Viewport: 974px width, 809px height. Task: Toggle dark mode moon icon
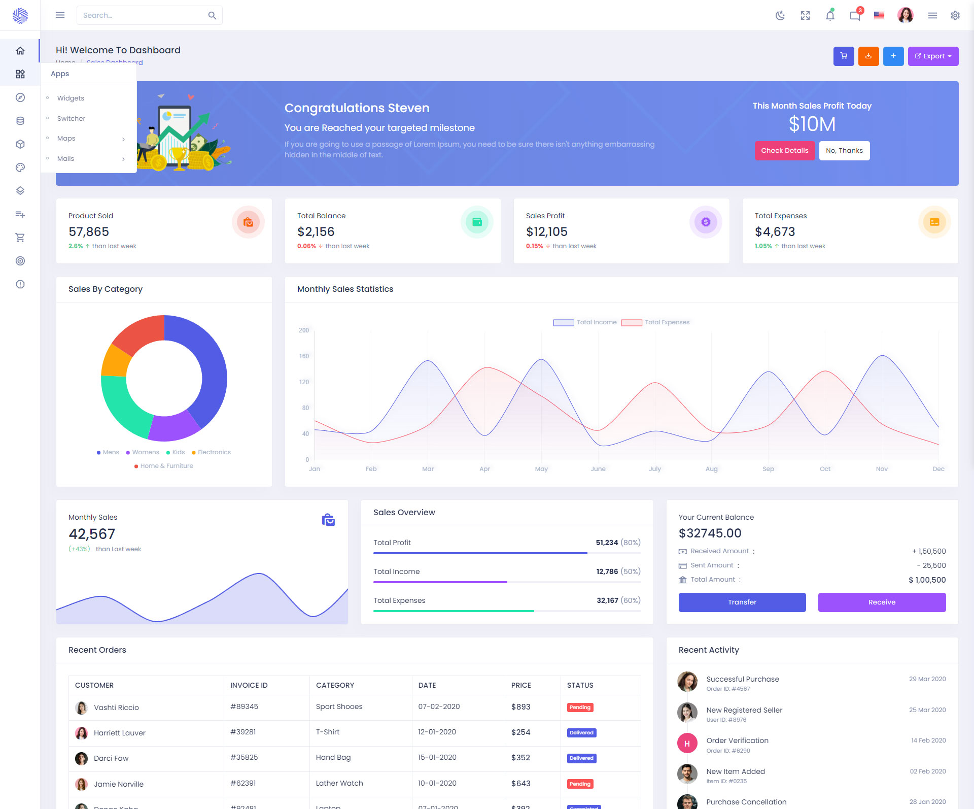780,15
